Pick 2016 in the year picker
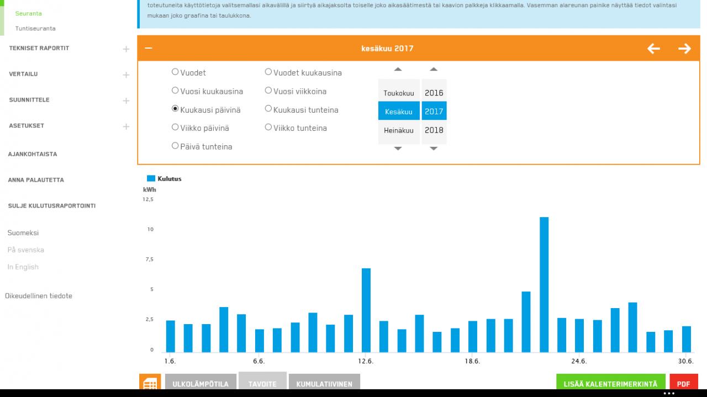This screenshot has height=397, width=707. [434, 93]
